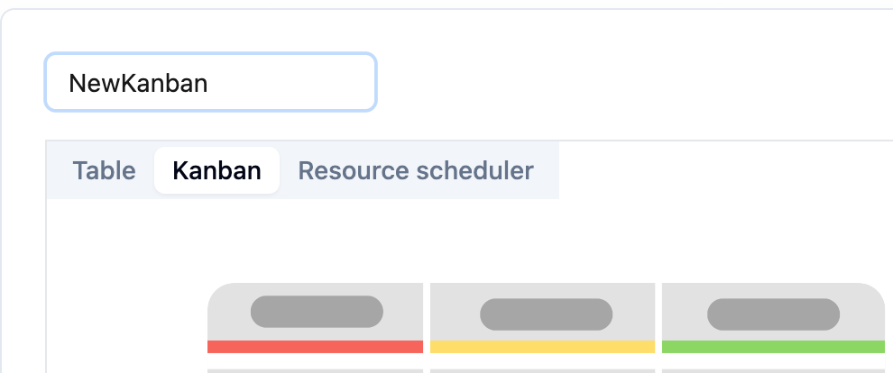Click the green color bar of the third column
This screenshot has width=893, height=373.
click(773, 347)
